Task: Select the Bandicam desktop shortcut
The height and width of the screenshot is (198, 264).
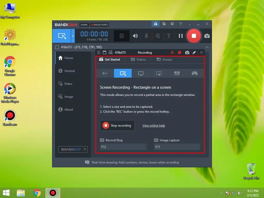Action: click(x=10, y=118)
